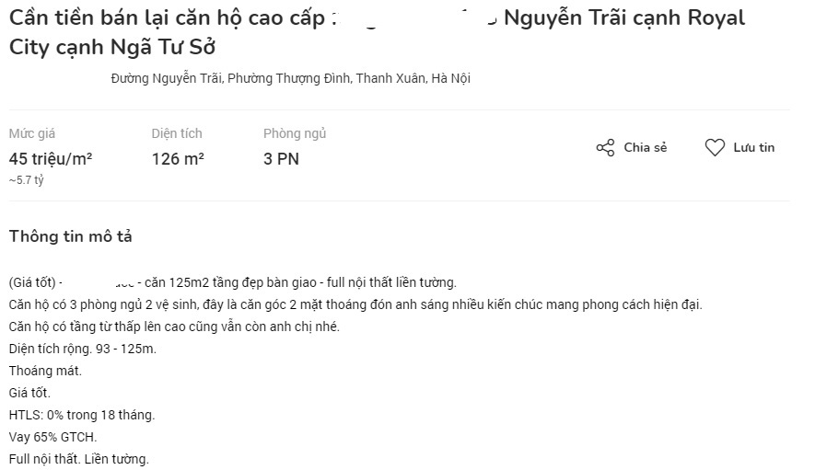Select the 3 PN bedroom value
815x470 pixels.
pos(281,159)
